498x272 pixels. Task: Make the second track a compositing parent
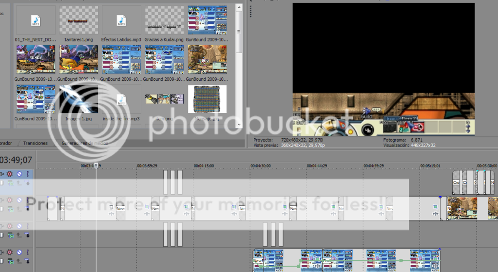pyautogui.click(x=19, y=209)
